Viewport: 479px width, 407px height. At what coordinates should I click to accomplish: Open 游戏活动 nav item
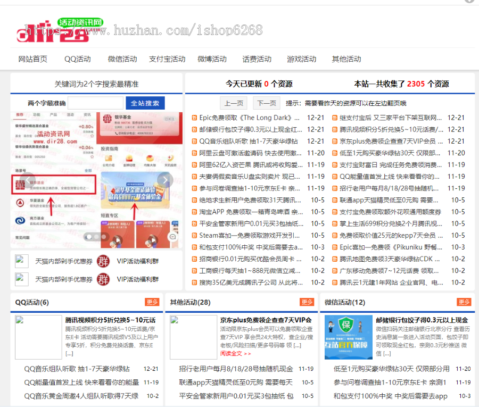click(302, 59)
